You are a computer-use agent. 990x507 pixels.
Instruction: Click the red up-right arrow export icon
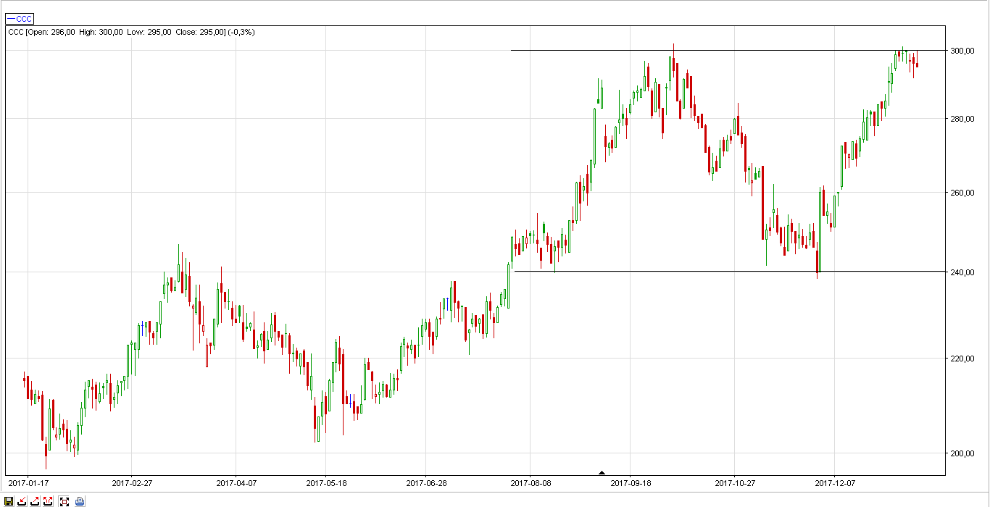pyautogui.click(x=35, y=500)
